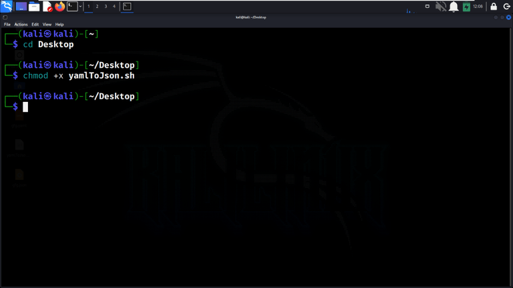The image size is (513, 288).
Task: Expand the terminal launcher dropdown arrow
Action: [x=80, y=6]
